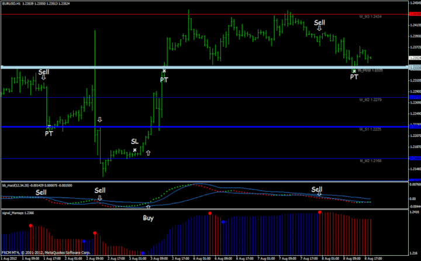
Task: Click the 8 Aug 17:00 time axis label
Action: [373, 259]
